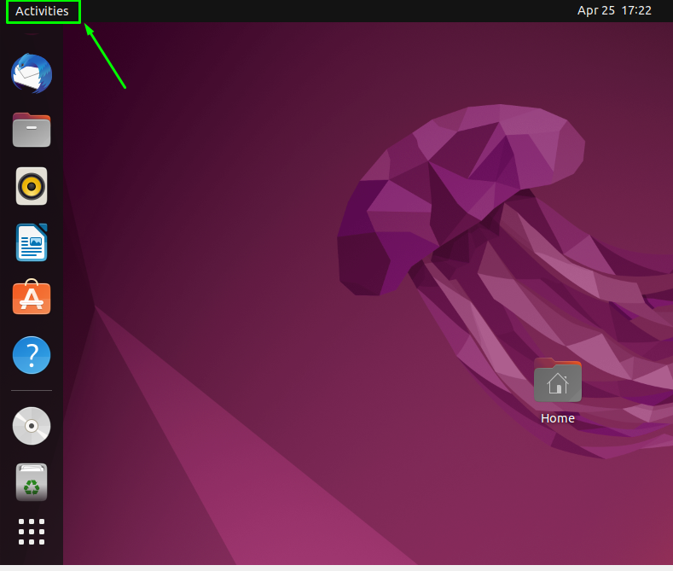Open the Files manager from the dock
Viewport: 673px width, 571px height.
[32, 130]
